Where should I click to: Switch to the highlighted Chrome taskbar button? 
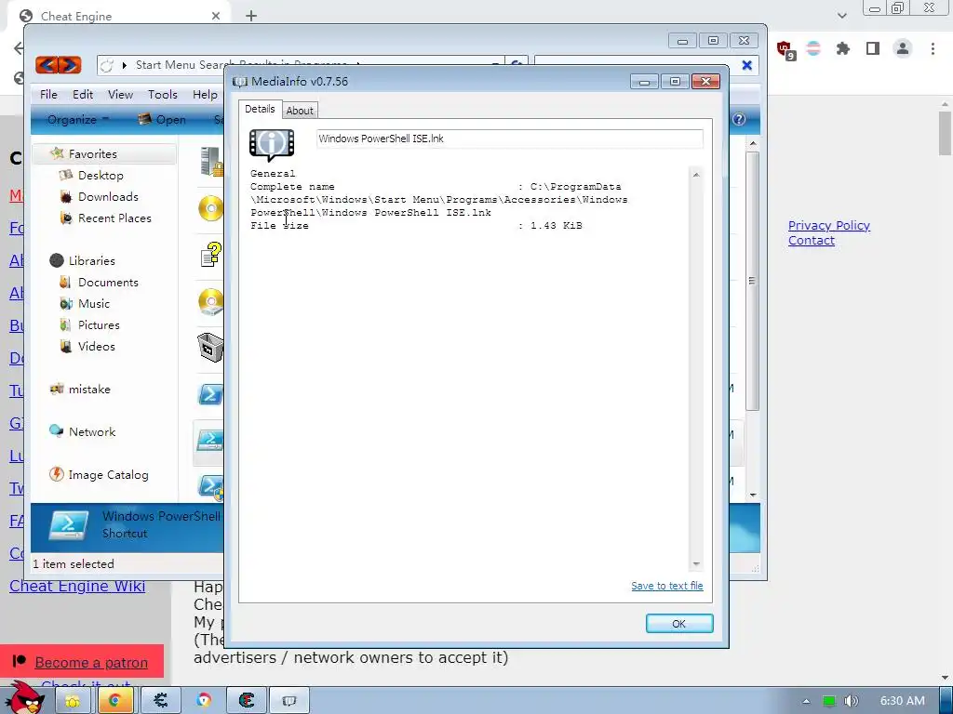pos(115,701)
